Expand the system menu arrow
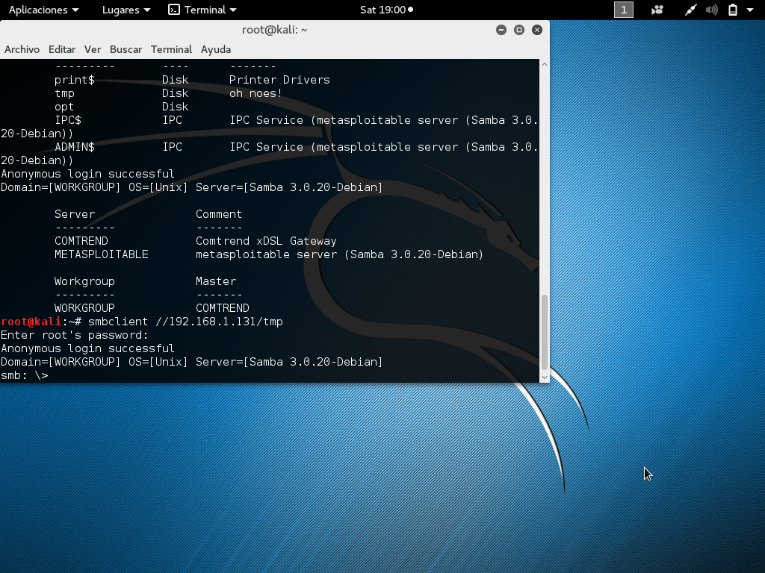The width and height of the screenshot is (765, 573). 750,10
